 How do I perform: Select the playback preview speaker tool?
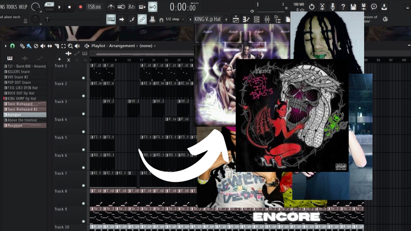[77, 46]
